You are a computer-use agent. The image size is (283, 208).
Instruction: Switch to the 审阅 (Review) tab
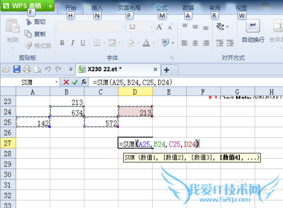point(215,8)
